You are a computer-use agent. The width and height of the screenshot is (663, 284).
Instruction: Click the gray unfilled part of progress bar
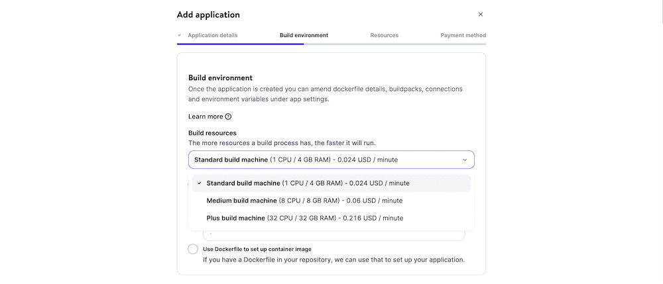point(394,44)
